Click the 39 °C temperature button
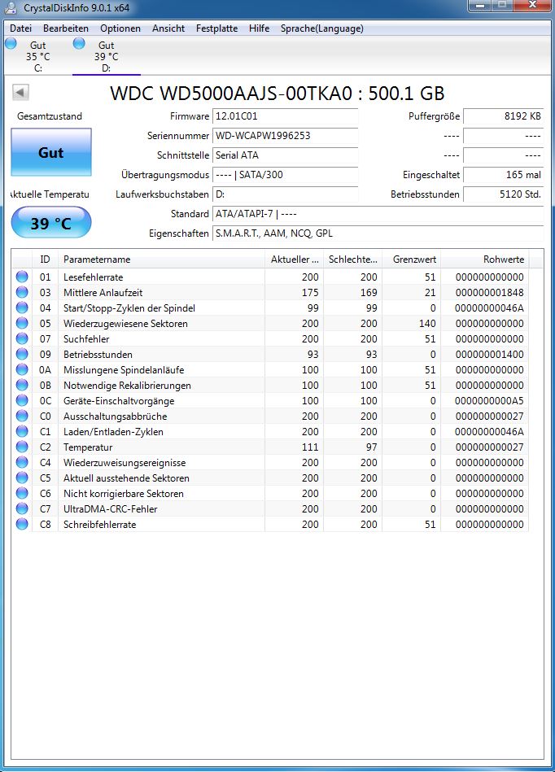555x772 pixels. pos(51,223)
